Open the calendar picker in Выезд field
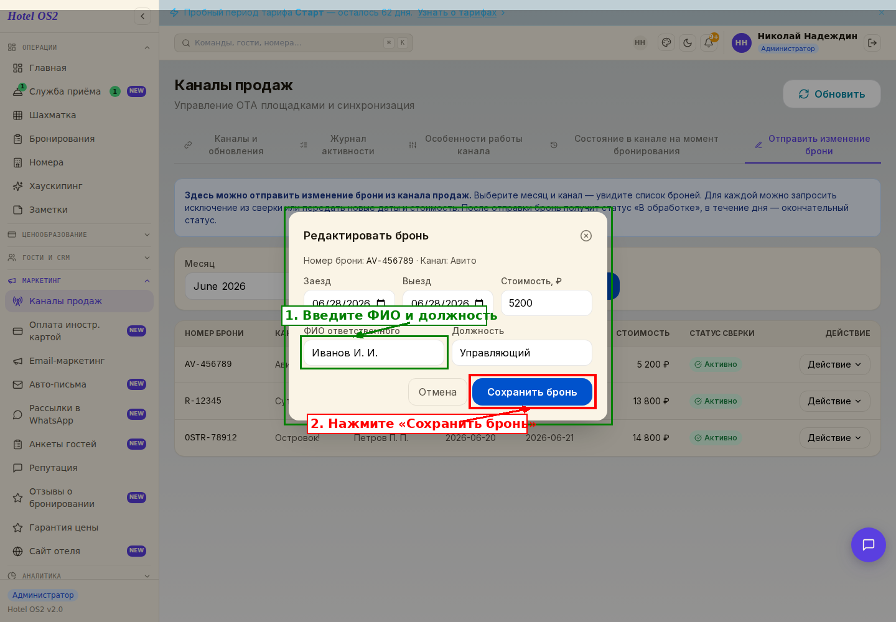The height and width of the screenshot is (622, 896). coord(479,304)
